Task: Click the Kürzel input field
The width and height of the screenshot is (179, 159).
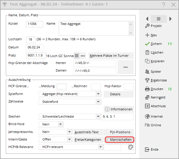Action: coord(35,24)
